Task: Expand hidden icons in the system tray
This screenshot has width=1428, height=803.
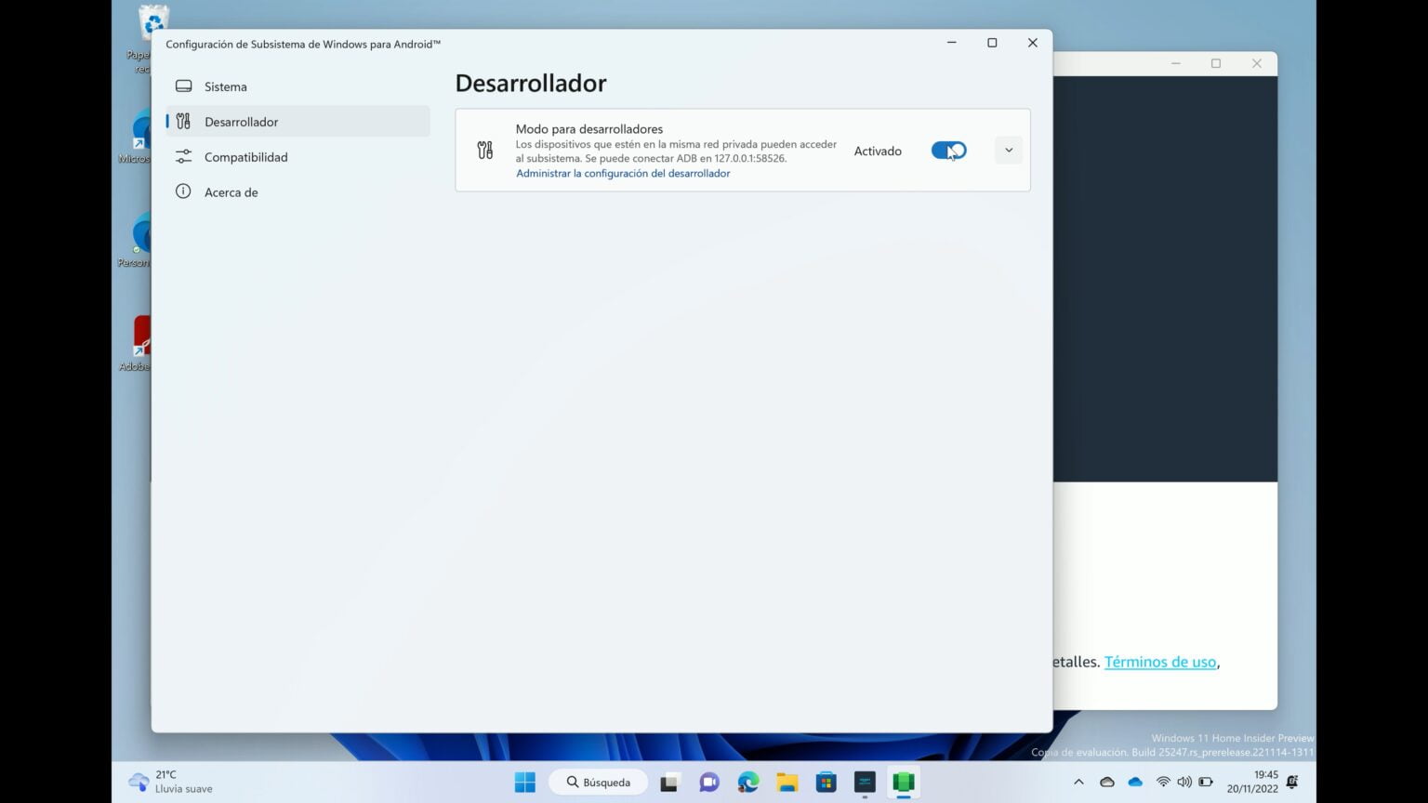Action: pos(1078,782)
